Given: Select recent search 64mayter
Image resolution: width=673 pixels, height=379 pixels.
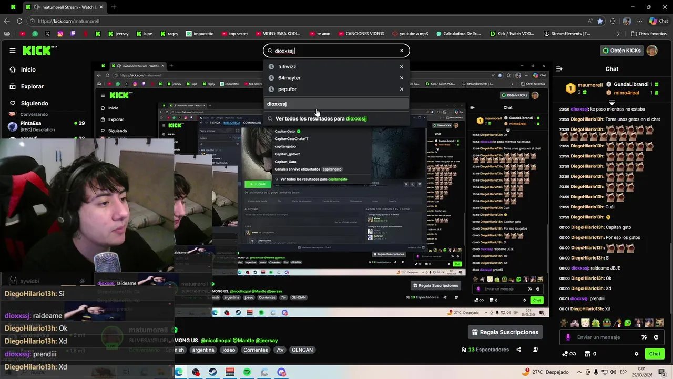Looking at the screenshot, I should point(289,78).
